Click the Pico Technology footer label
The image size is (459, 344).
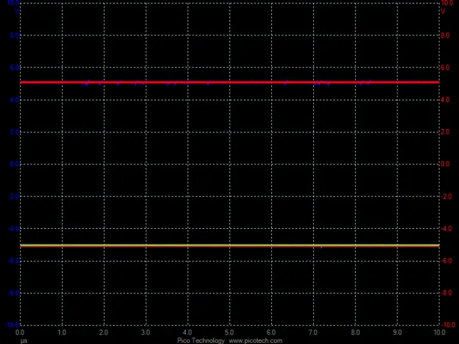pos(201,341)
